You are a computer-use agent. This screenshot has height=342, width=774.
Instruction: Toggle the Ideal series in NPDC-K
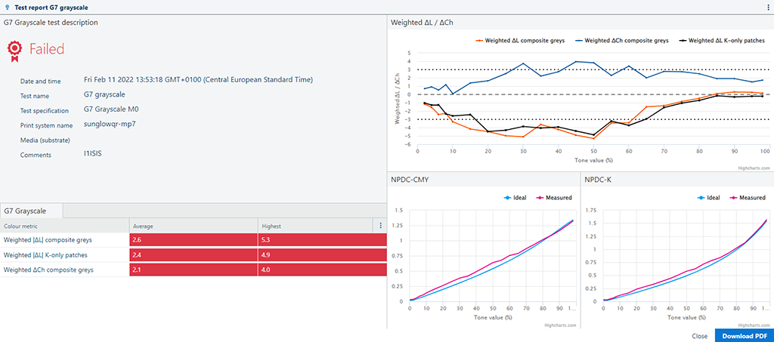[709, 198]
